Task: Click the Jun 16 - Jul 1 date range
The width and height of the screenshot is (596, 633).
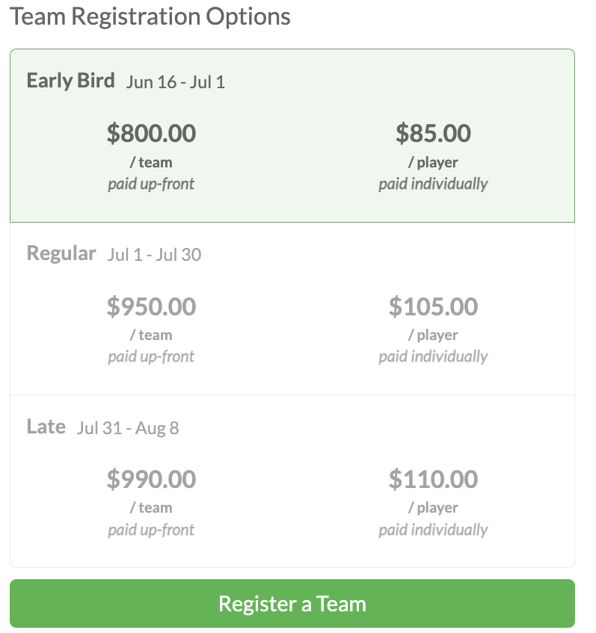Action: point(176,82)
